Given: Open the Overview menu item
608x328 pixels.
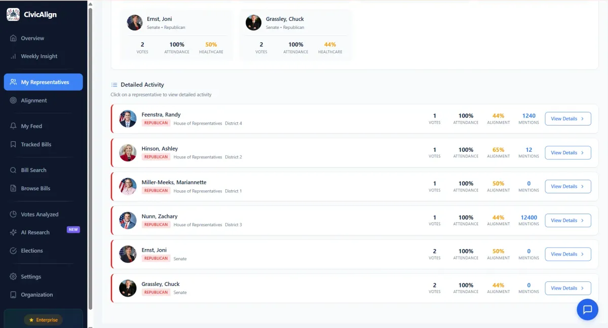Looking at the screenshot, I should tap(32, 38).
